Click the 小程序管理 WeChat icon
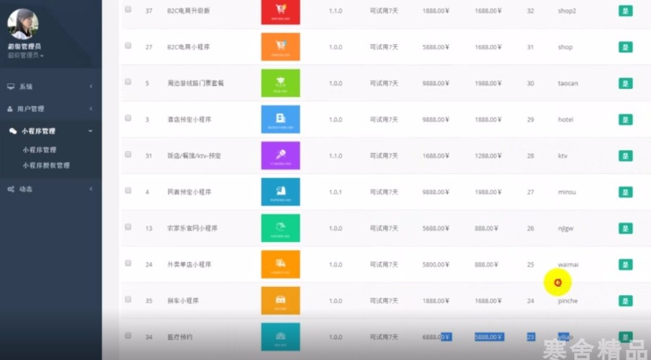651x360 pixels. click(13, 131)
